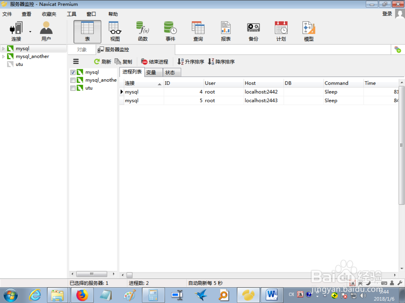Select the process row with localhost:2442
Viewport: 405px width, 303px height.
pyautogui.click(x=259, y=92)
